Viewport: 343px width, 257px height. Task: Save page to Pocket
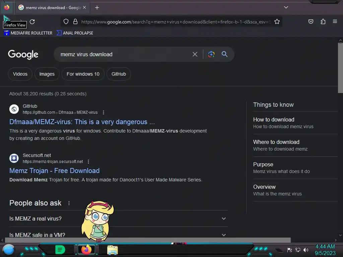click(x=311, y=21)
